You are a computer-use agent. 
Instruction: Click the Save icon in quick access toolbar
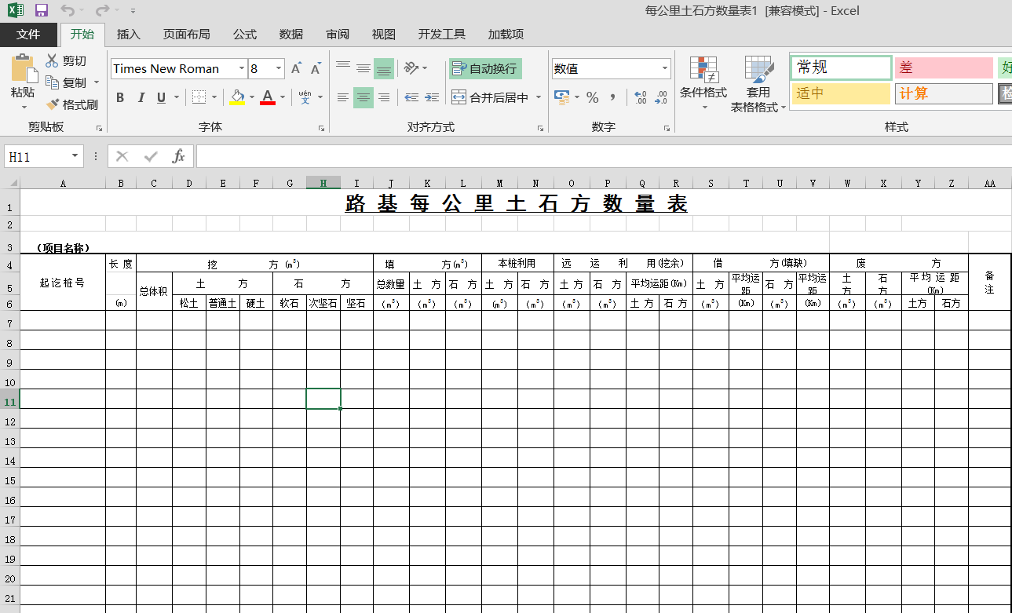[x=42, y=11]
